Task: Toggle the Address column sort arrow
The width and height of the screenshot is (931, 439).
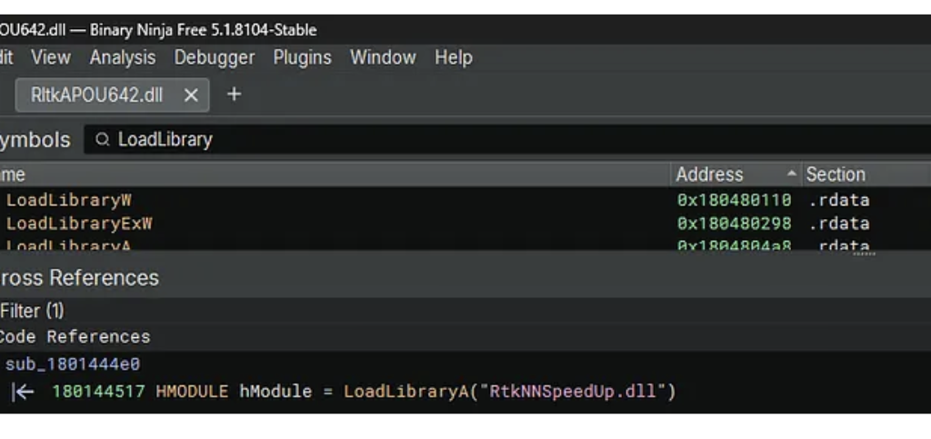Action: [x=792, y=175]
